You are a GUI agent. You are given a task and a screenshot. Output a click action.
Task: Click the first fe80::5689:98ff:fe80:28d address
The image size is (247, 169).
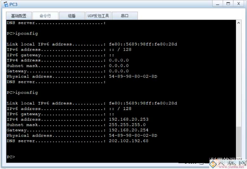point(143,44)
